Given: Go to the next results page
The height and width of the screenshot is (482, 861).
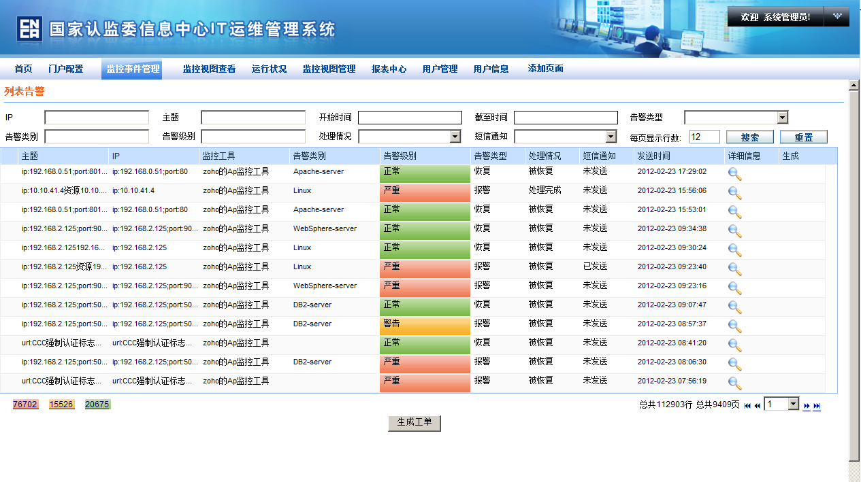Looking at the screenshot, I should coord(807,406).
